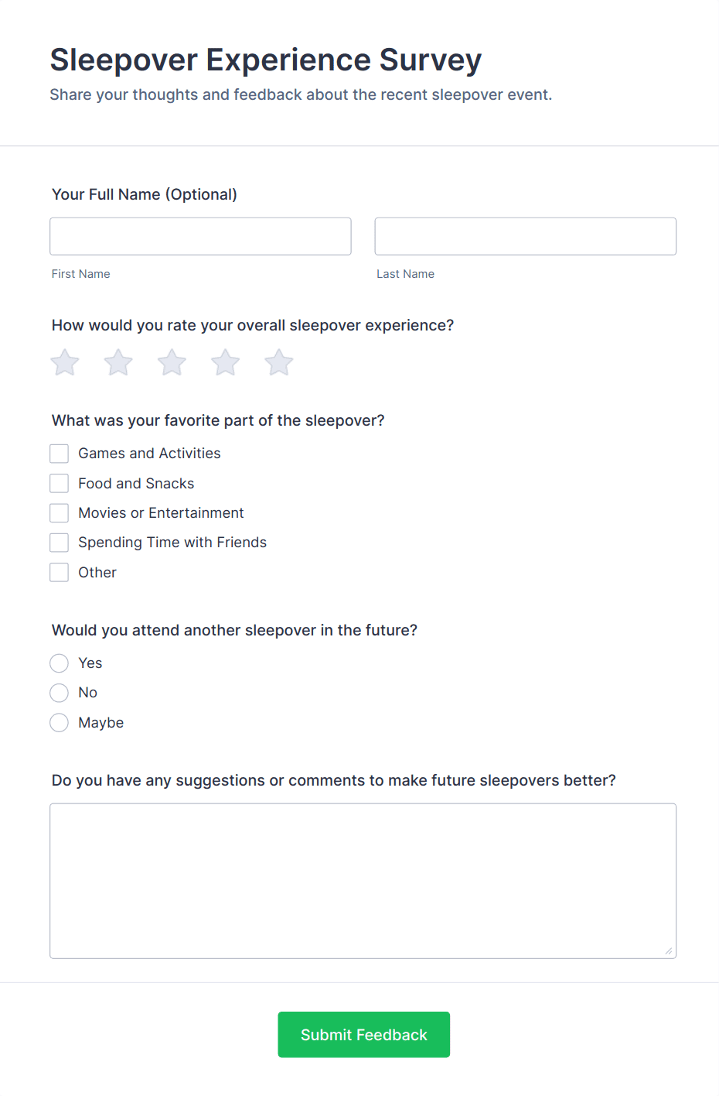Choose the No radio option

(59, 693)
